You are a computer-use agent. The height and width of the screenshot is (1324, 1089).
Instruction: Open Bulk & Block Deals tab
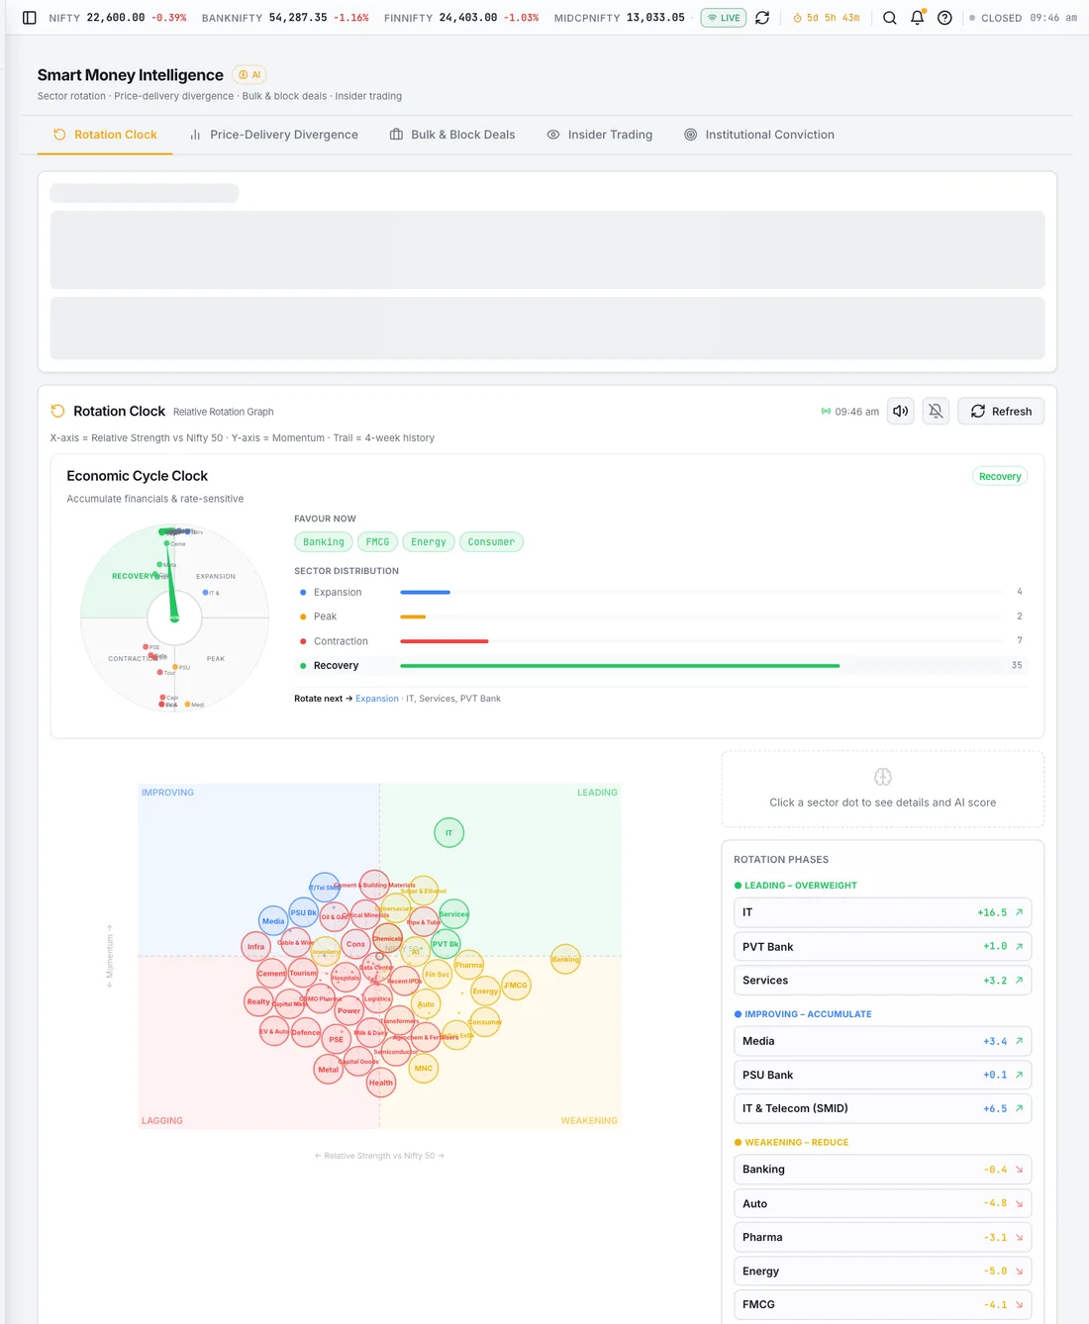tap(452, 135)
